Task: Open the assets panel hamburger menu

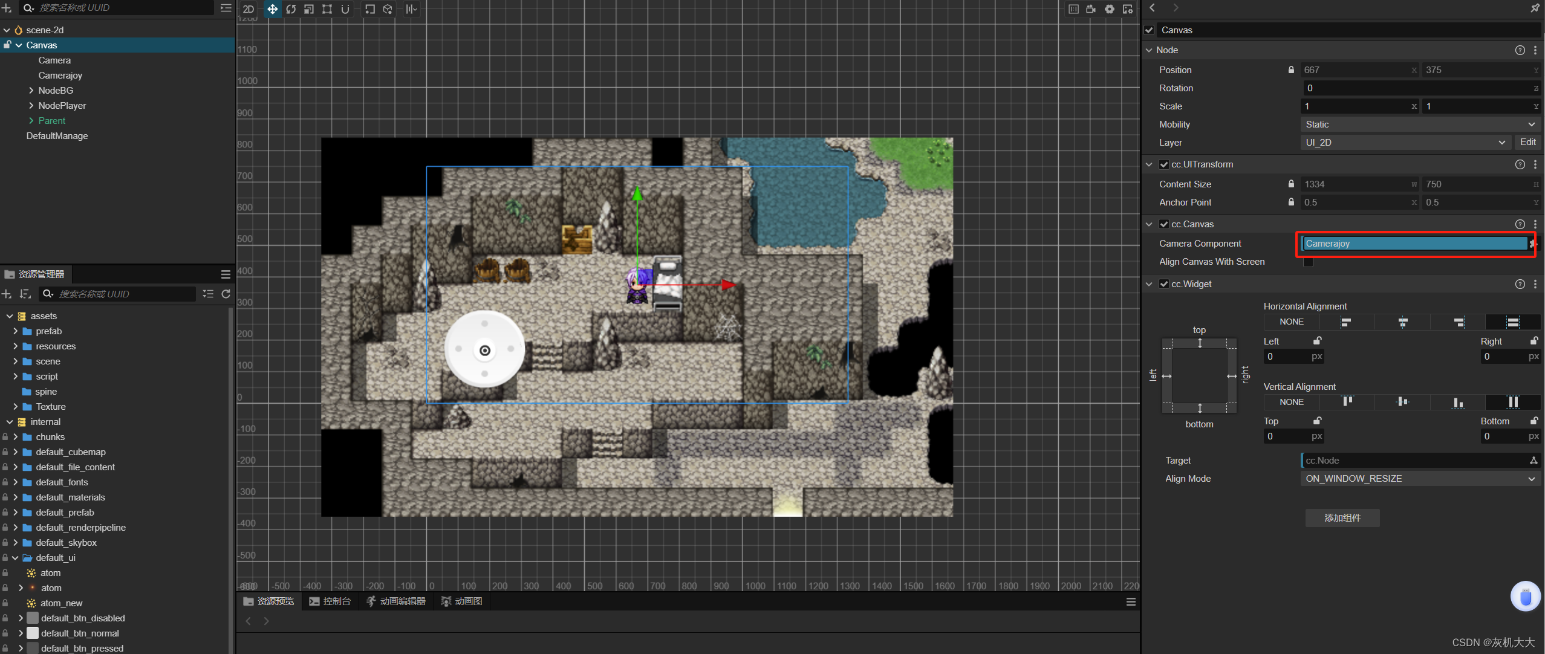Action: tap(226, 274)
